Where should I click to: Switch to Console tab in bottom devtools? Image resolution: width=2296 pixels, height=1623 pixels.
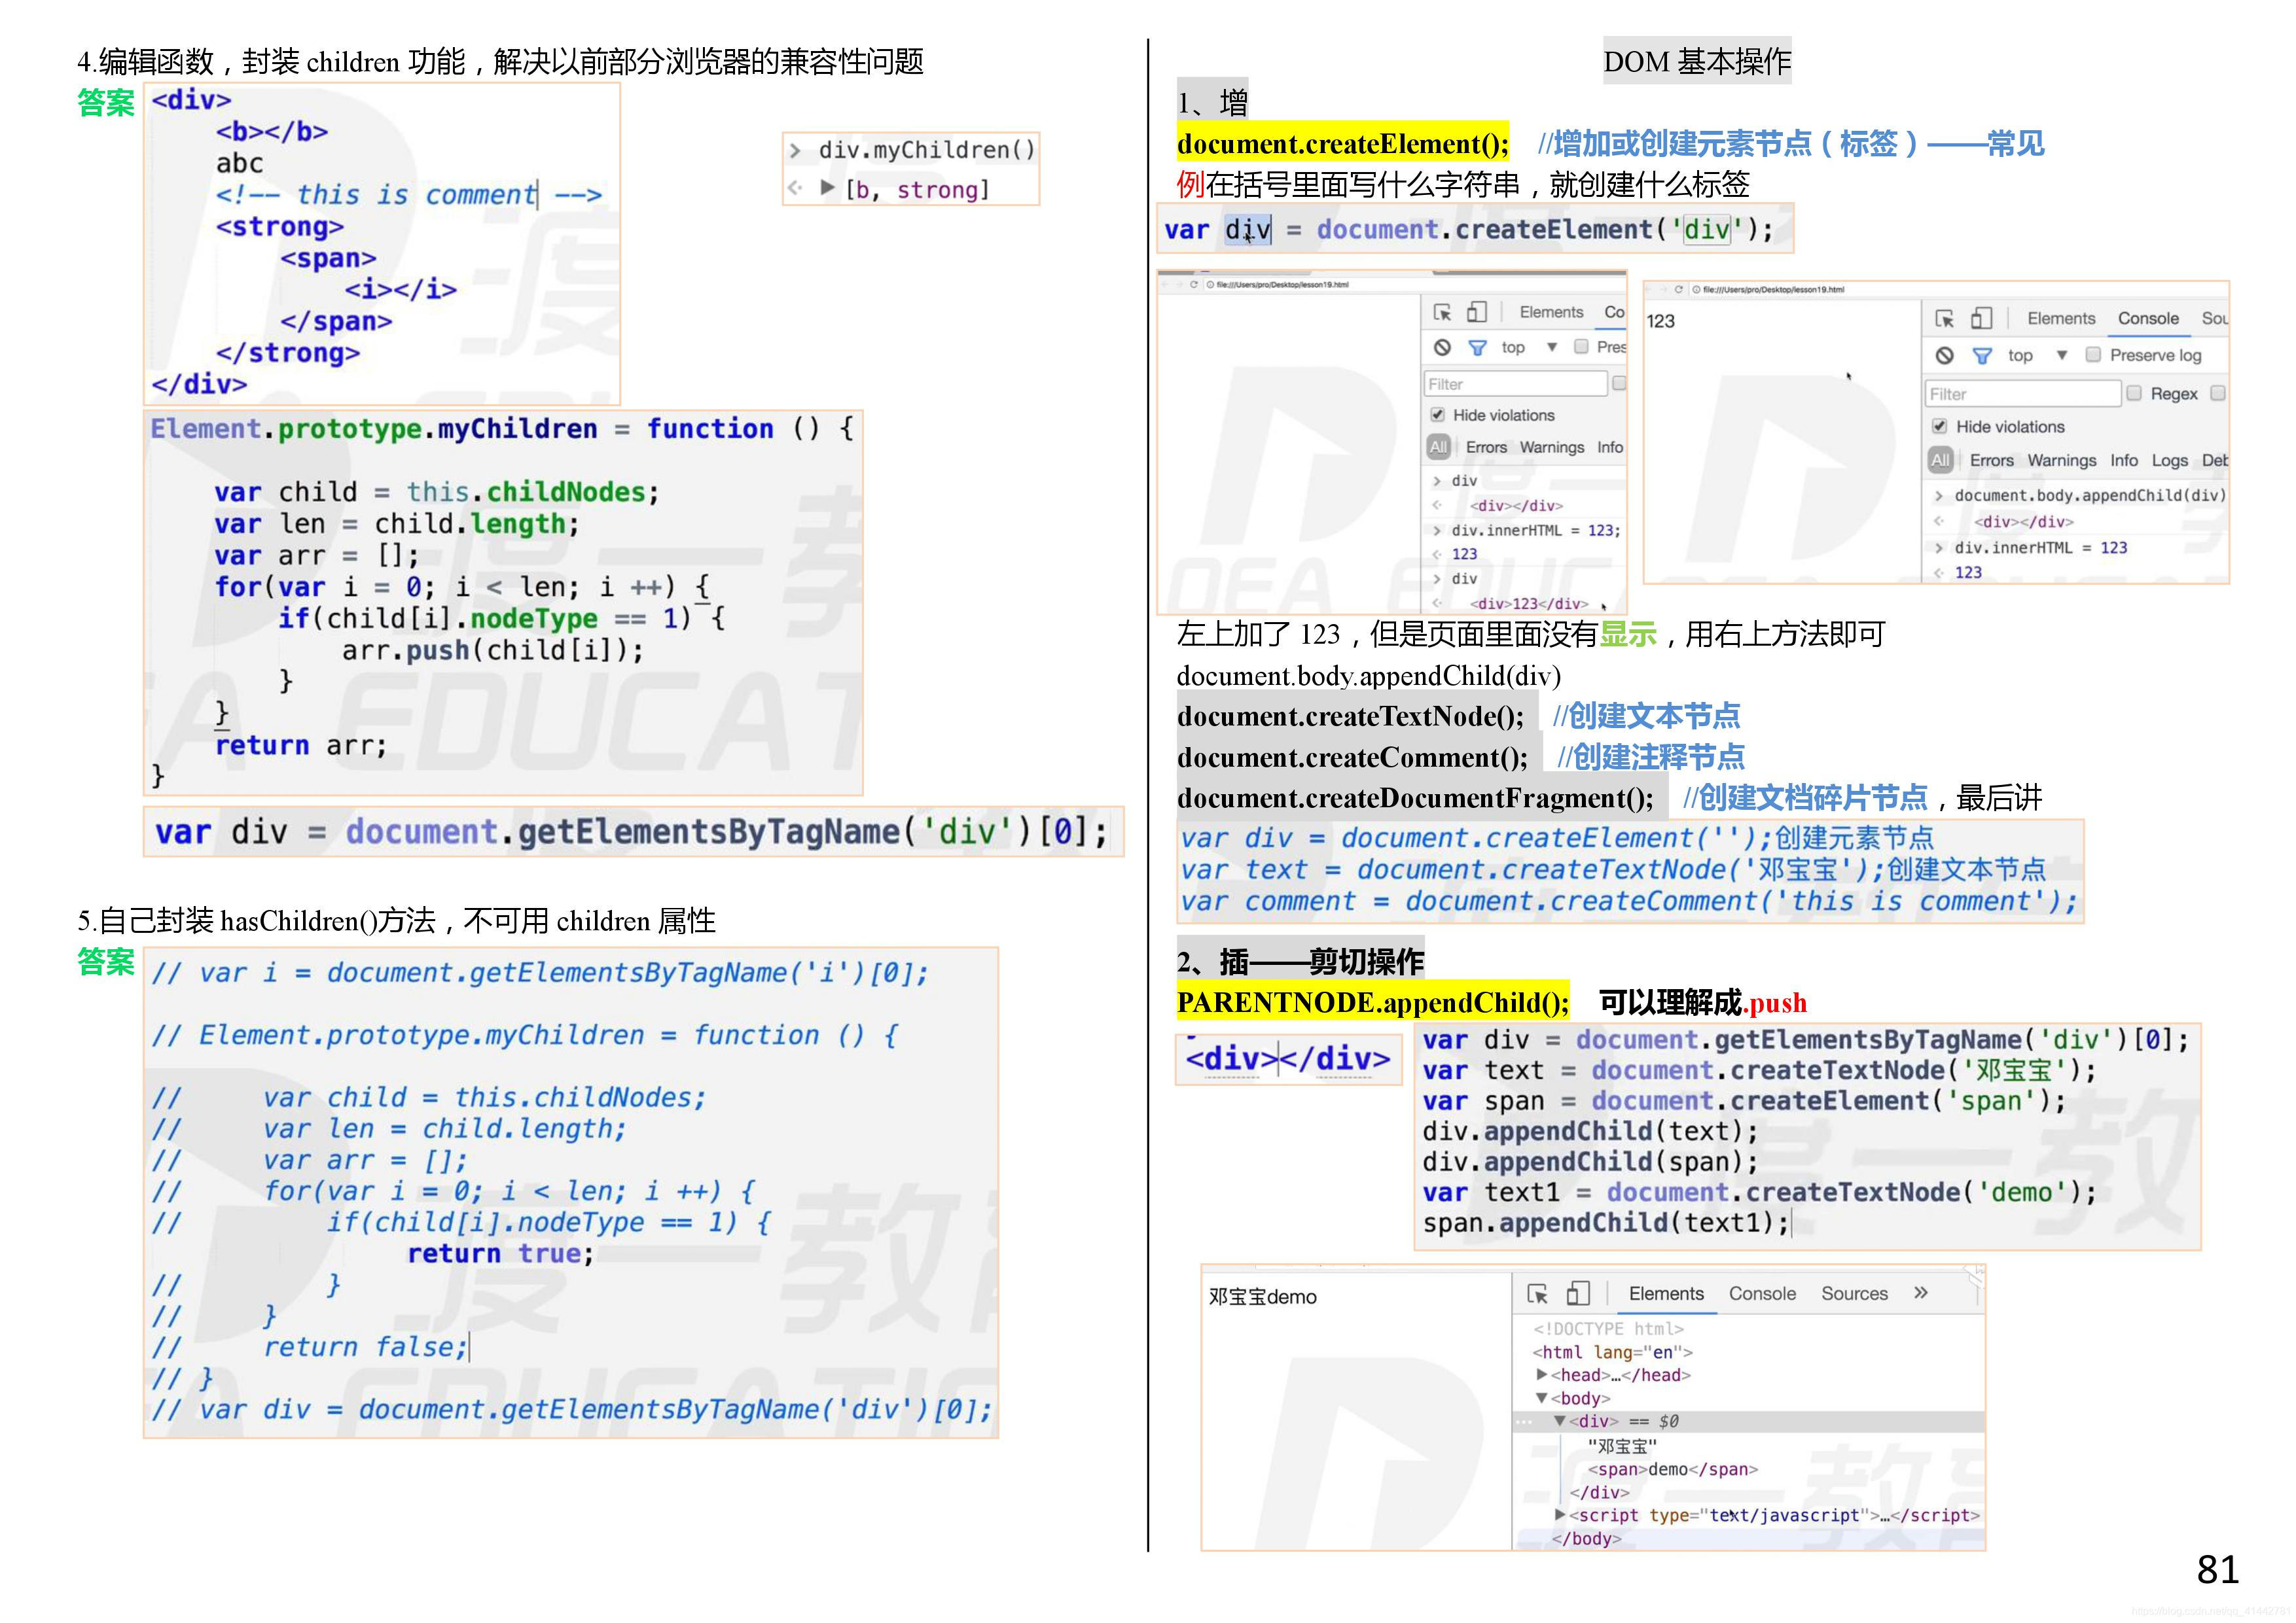tap(1762, 1294)
